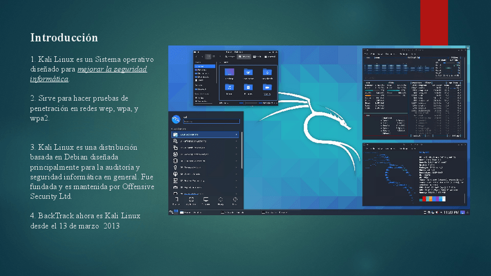491x276 pixels.
Task: Open the Videos folder in file manager
Action: [268, 89]
